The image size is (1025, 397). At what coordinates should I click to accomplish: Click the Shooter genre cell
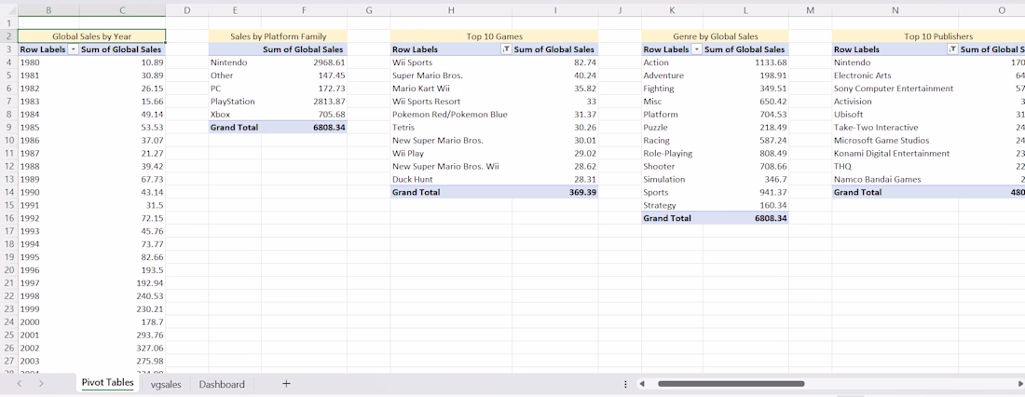point(672,166)
